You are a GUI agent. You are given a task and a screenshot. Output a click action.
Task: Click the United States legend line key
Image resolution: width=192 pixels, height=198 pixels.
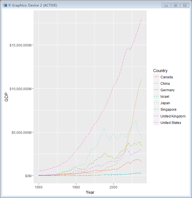pyautogui.click(x=156, y=123)
